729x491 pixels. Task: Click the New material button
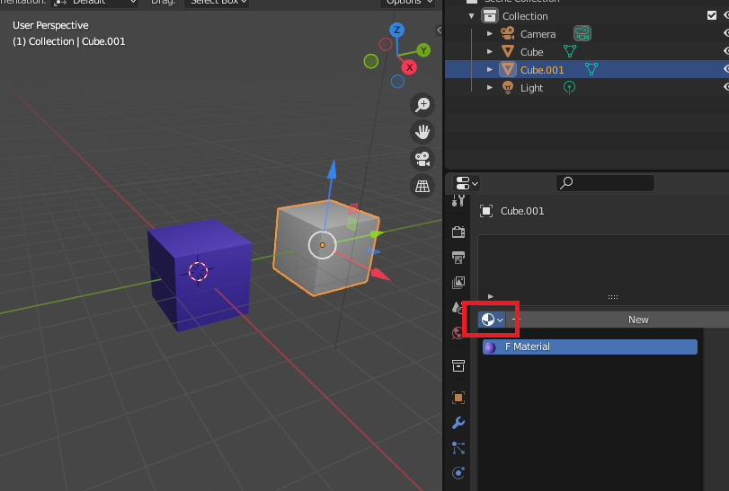coord(638,320)
